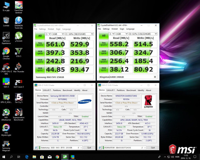Viewport: 200px width, 160px height.
Task: Open Samsung SSD 860 EVO device selector
Action: pyautogui.click(x=61, y=147)
